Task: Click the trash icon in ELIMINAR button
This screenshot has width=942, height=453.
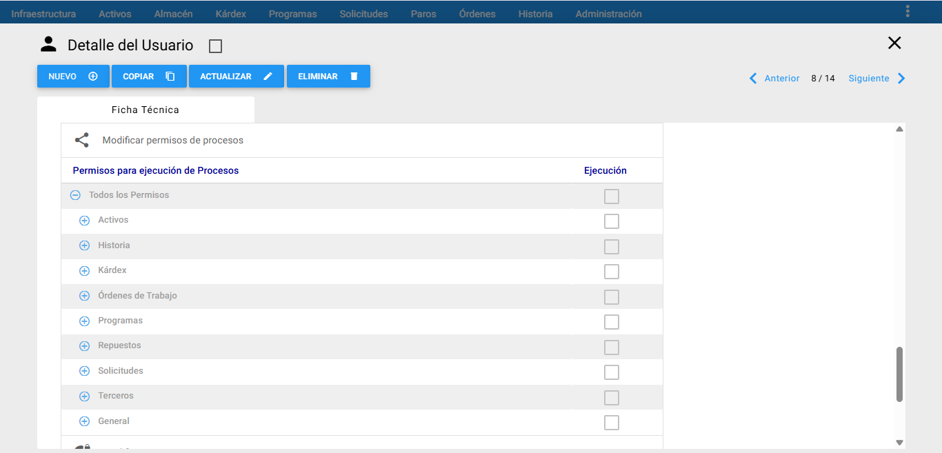Action: pyautogui.click(x=354, y=77)
